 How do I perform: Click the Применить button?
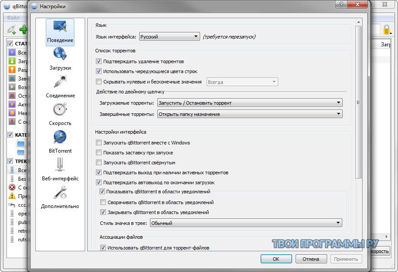coord(346,259)
